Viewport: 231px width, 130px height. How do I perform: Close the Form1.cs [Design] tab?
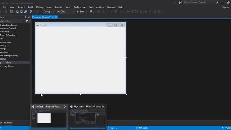(56, 17)
